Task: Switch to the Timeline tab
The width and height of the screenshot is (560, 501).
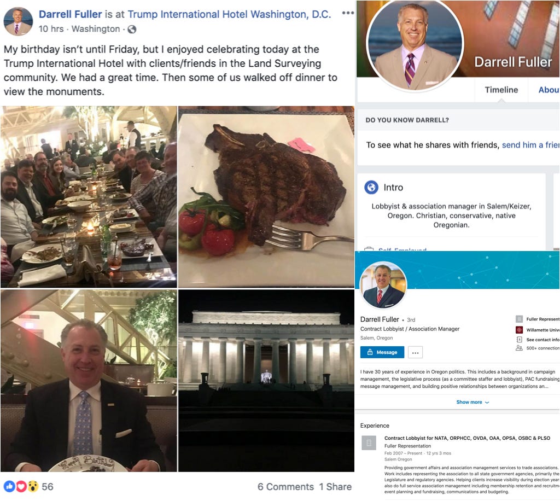Action: click(501, 90)
